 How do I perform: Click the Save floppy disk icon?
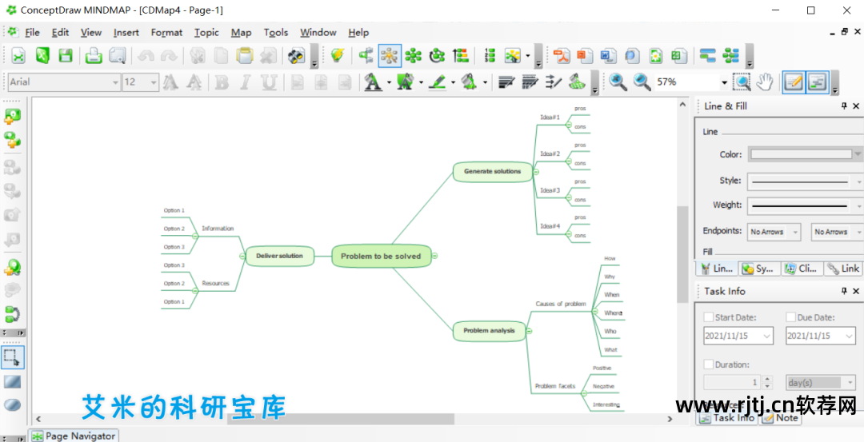66,55
